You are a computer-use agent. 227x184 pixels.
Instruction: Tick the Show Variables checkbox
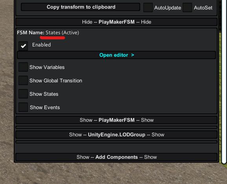[23, 67]
